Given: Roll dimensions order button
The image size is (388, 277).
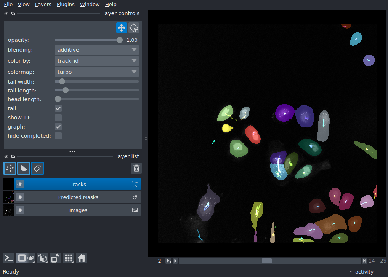Looking at the screenshot, I should [43, 258].
